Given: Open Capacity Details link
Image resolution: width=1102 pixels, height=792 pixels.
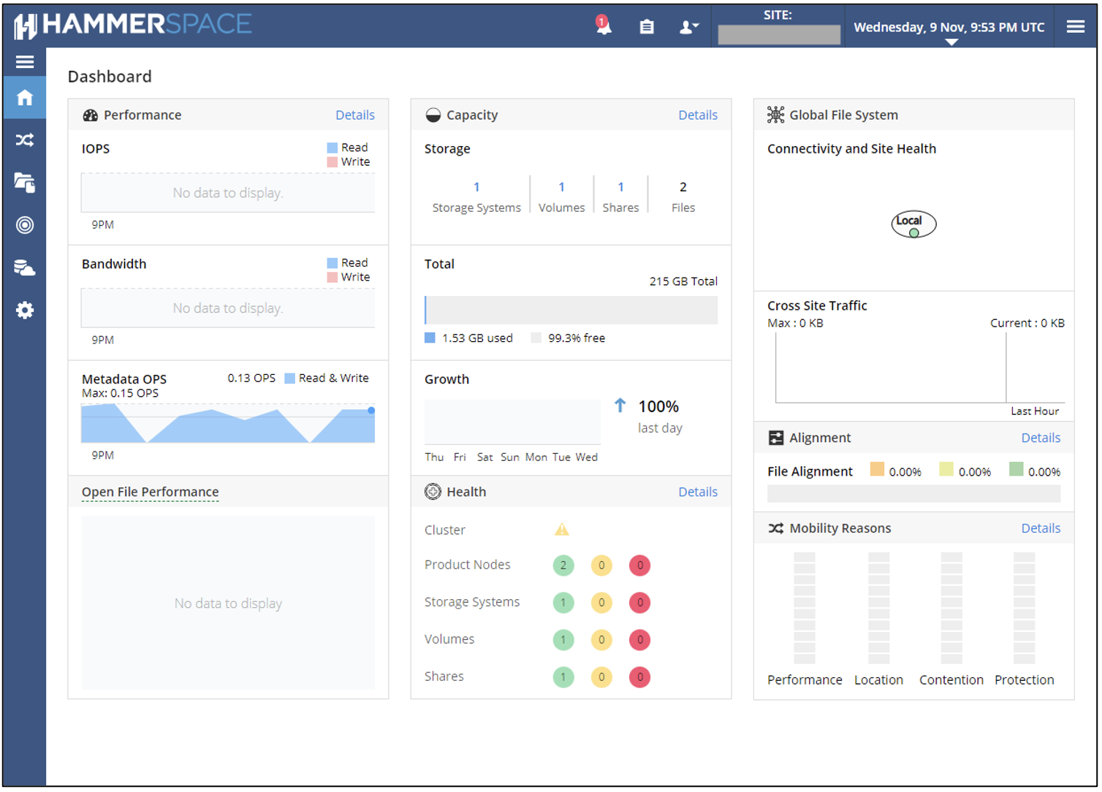Looking at the screenshot, I should point(698,115).
